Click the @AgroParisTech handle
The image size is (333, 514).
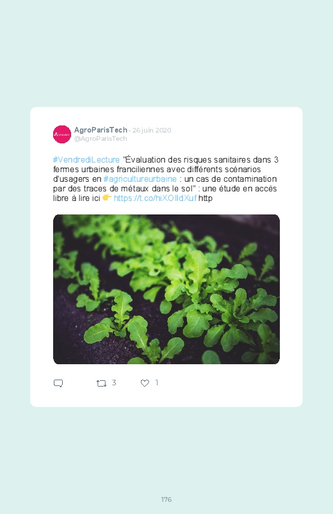(101, 139)
